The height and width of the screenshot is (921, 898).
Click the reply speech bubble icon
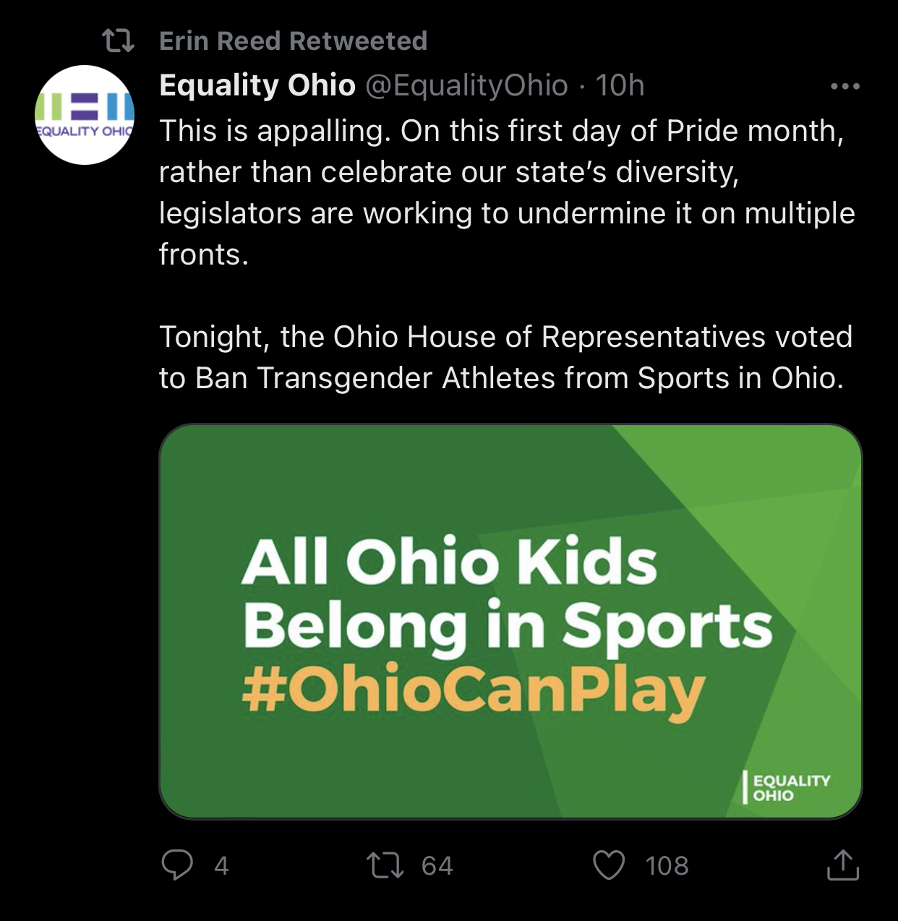177,865
